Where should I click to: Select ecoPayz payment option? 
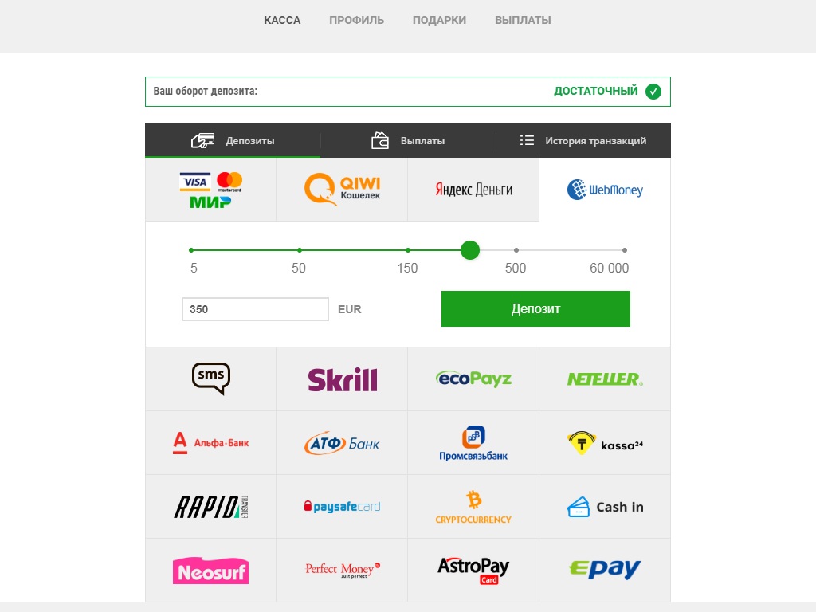point(473,379)
